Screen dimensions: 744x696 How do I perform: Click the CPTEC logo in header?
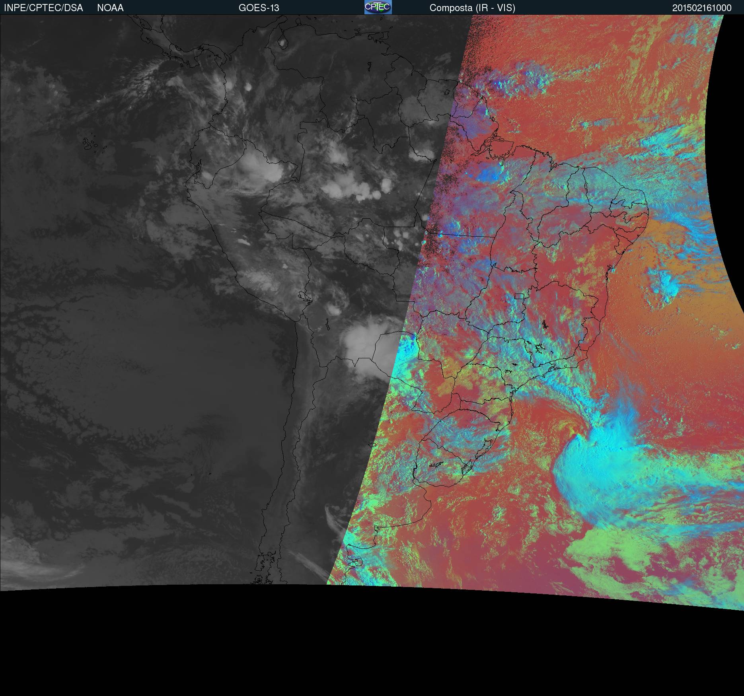pyautogui.click(x=378, y=7)
